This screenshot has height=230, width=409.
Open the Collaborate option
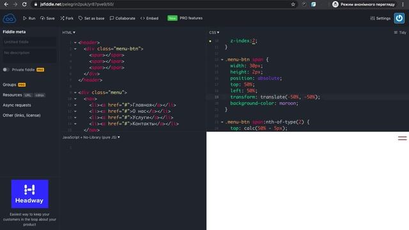pyautogui.click(x=122, y=19)
